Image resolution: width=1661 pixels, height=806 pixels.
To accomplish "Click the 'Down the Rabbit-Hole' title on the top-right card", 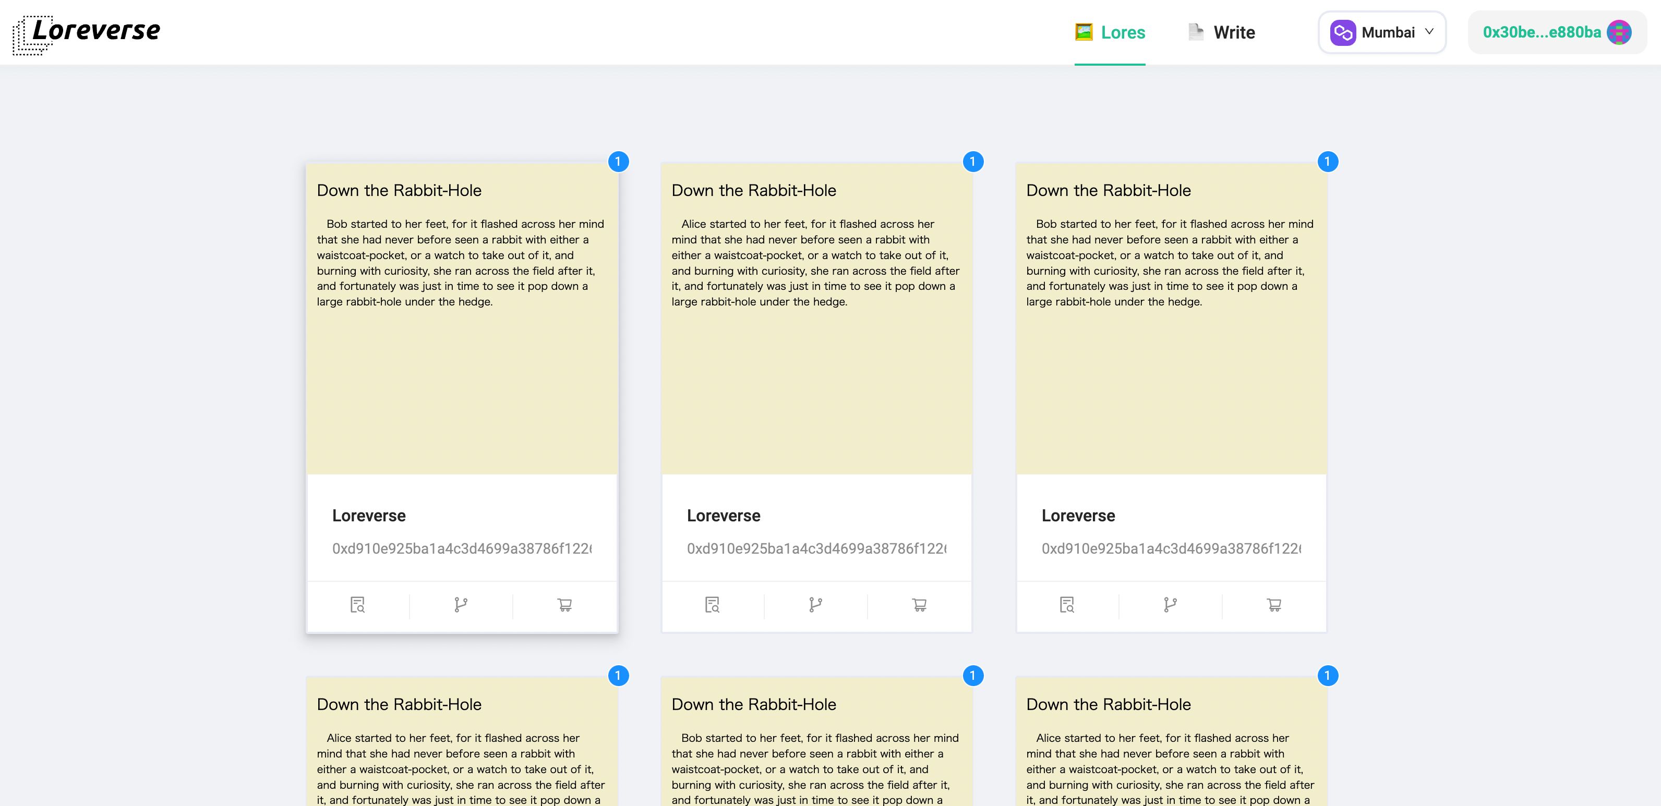I will point(1109,190).
